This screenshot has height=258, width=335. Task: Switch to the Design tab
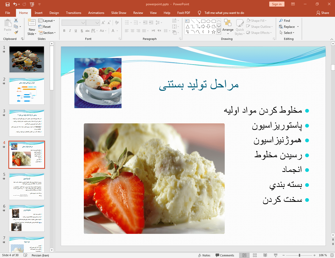[54, 13]
